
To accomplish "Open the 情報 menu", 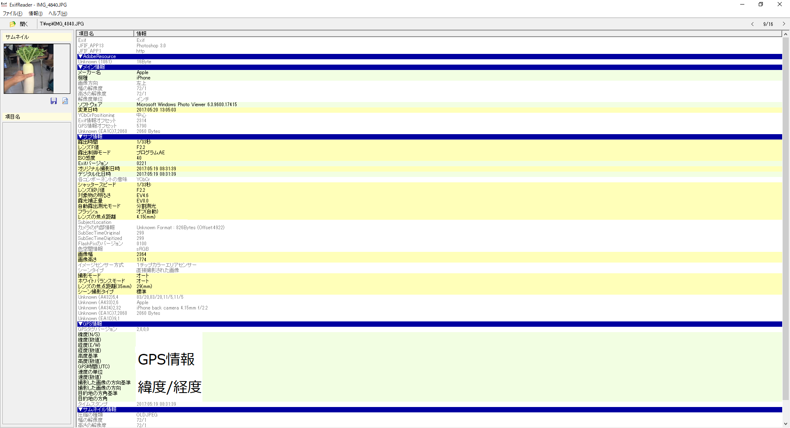I will (35, 13).
